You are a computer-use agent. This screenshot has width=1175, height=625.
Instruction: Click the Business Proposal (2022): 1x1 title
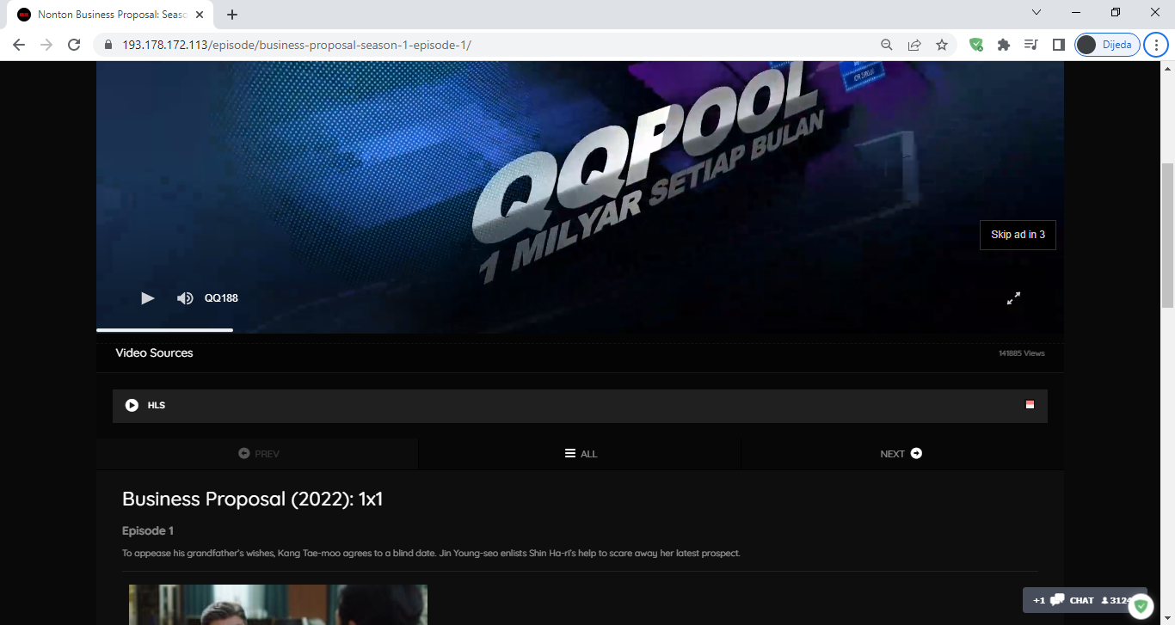252,499
